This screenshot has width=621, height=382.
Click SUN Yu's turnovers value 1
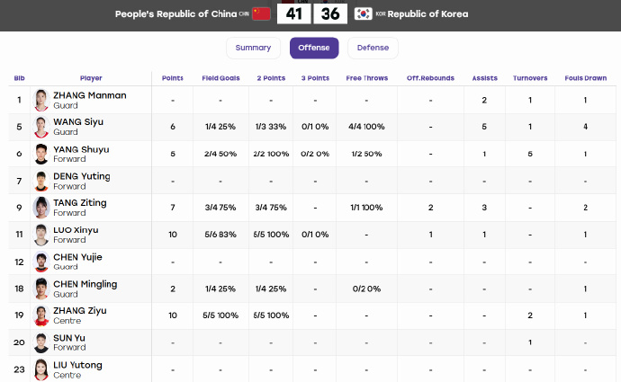(530, 342)
